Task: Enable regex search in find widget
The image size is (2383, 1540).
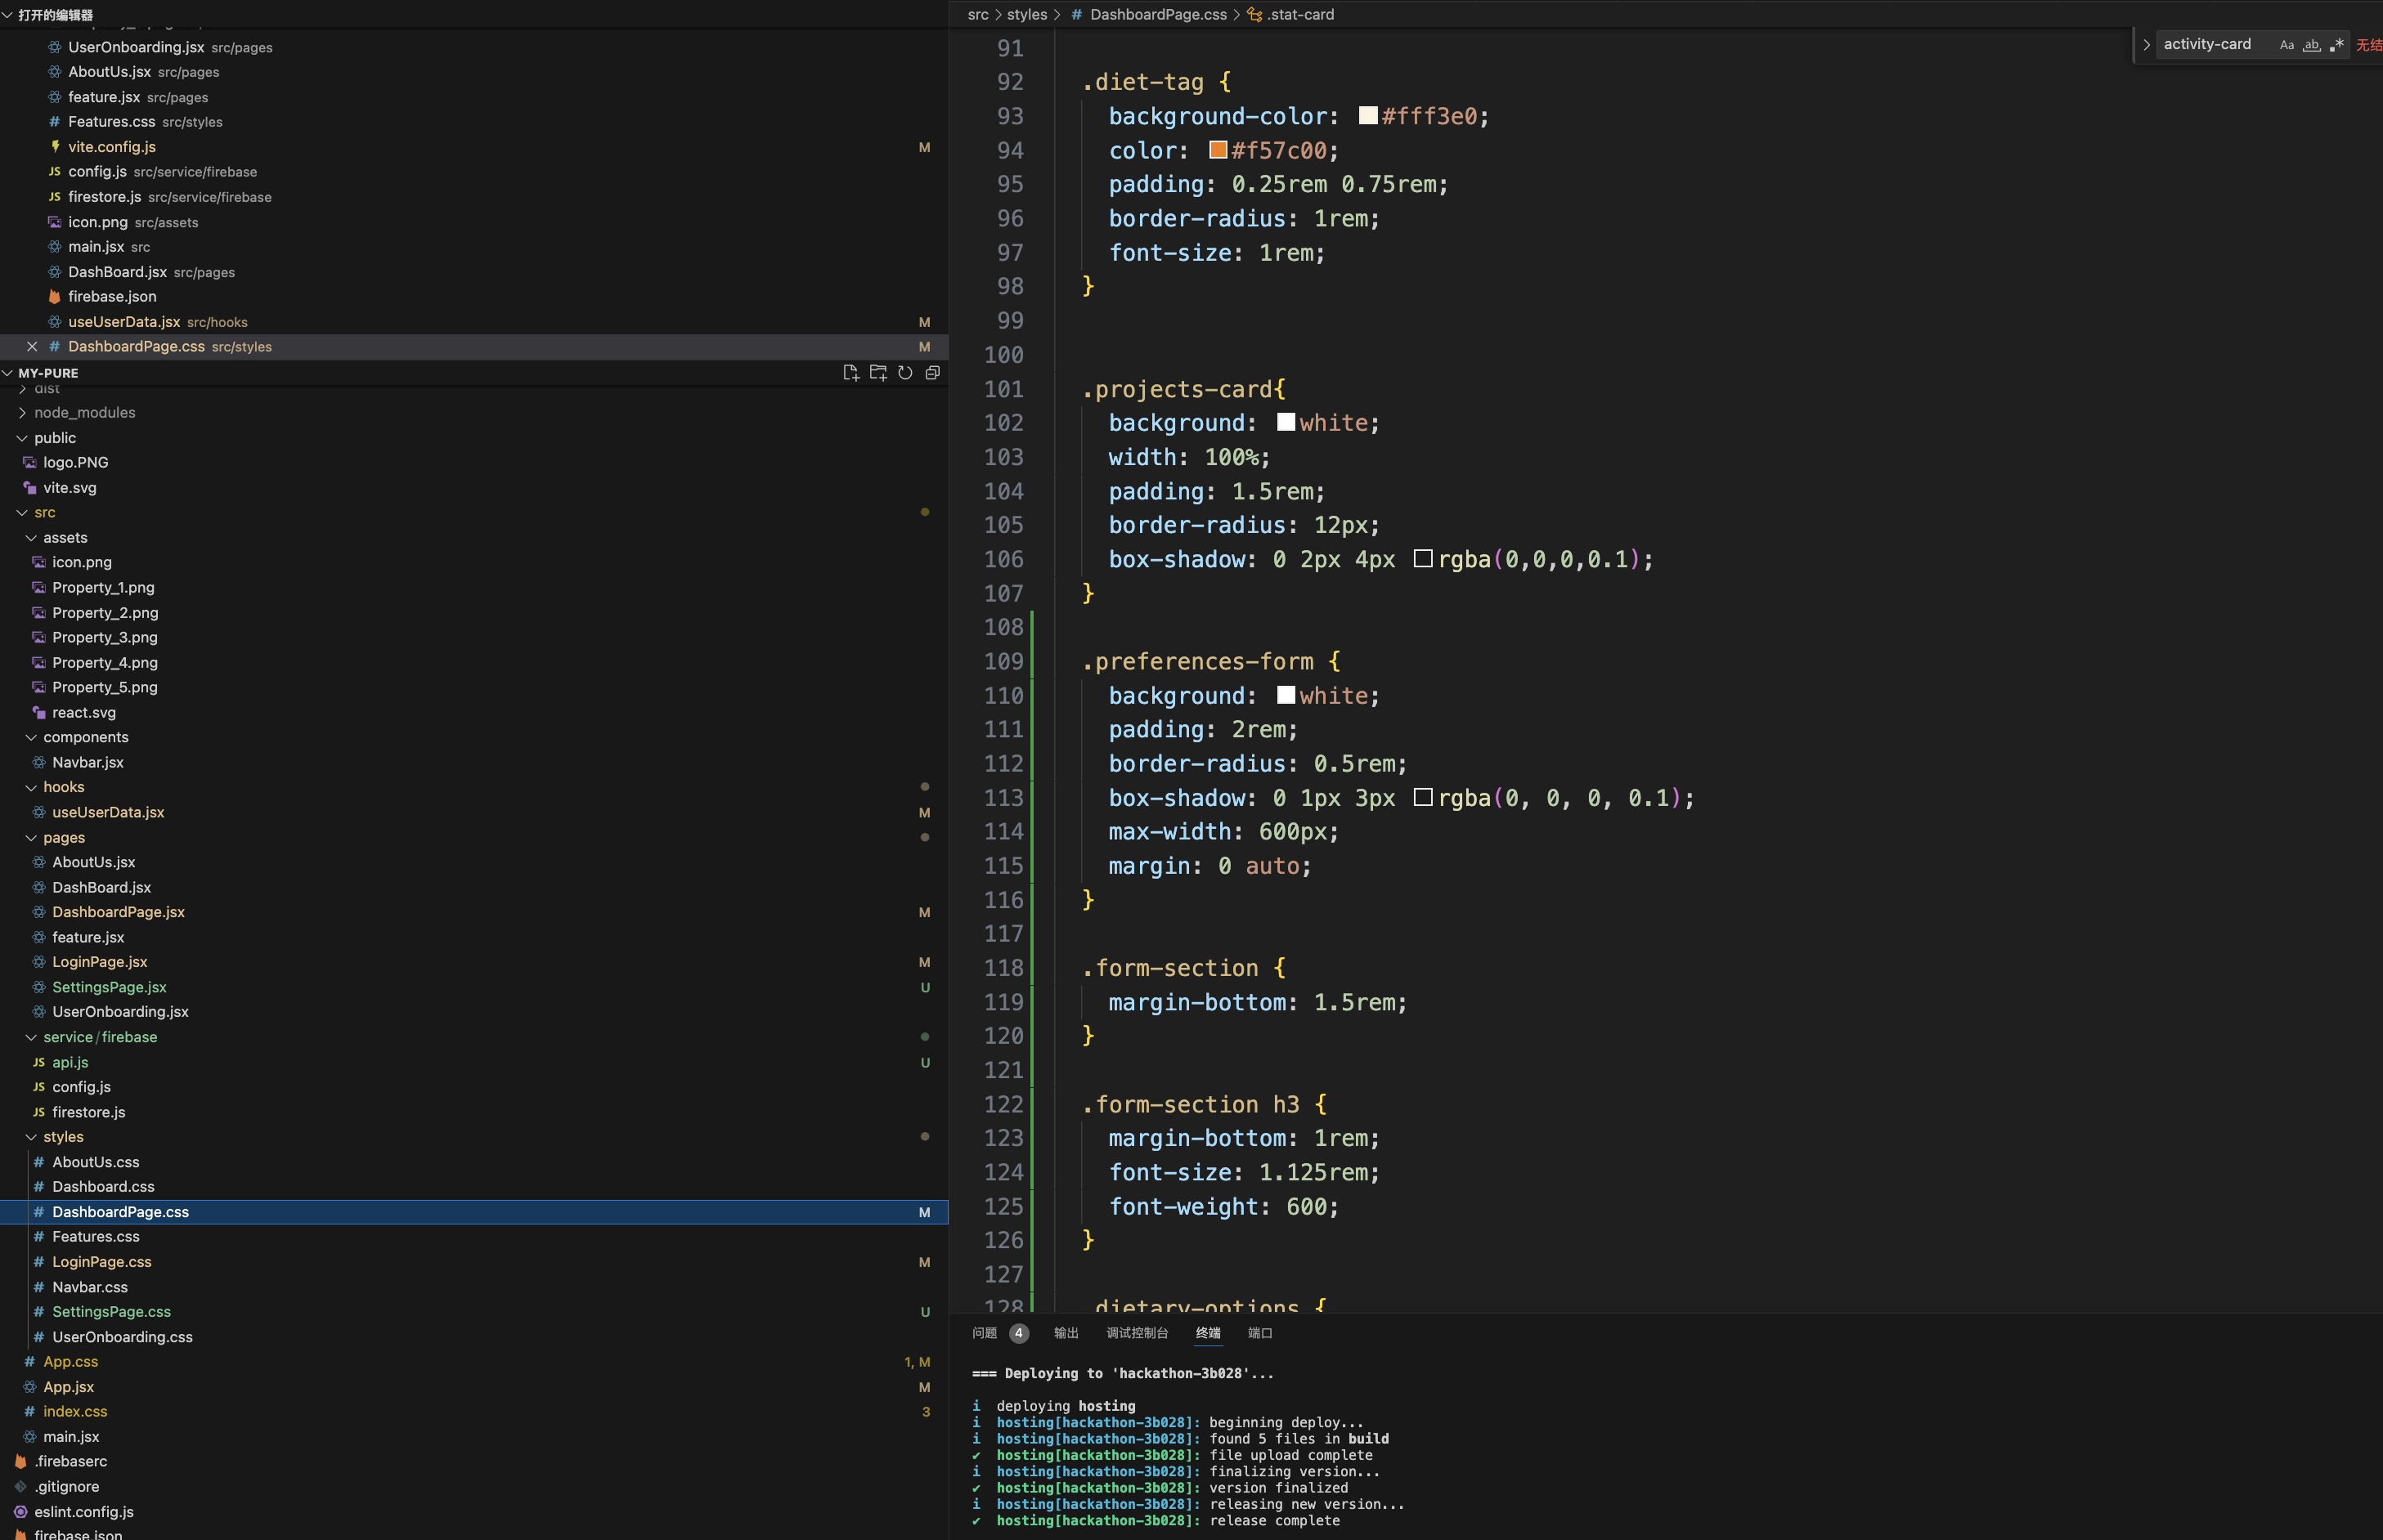Action: (2336, 45)
